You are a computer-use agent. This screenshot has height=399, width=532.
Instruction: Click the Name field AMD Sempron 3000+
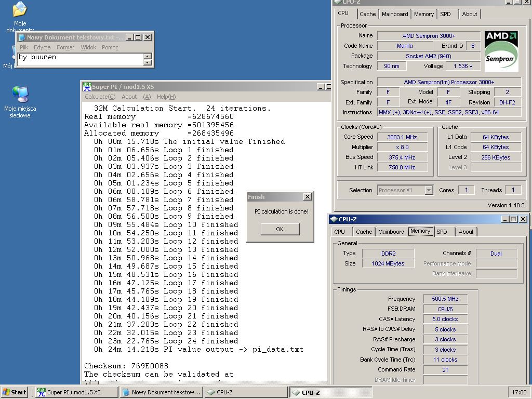coord(429,36)
